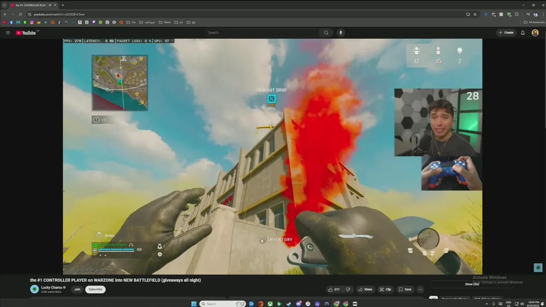Image resolution: width=546 pixels, height=307 pixels.
Task: Join the Lucky Chamu channel
Action: [77, 289]
